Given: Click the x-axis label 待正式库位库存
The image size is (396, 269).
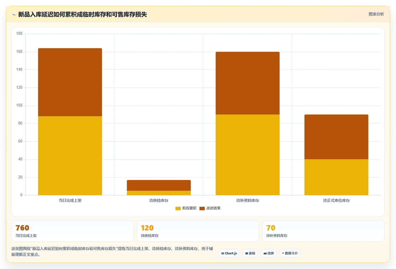Looking at the screenshot, I should (x=336, y=200).
